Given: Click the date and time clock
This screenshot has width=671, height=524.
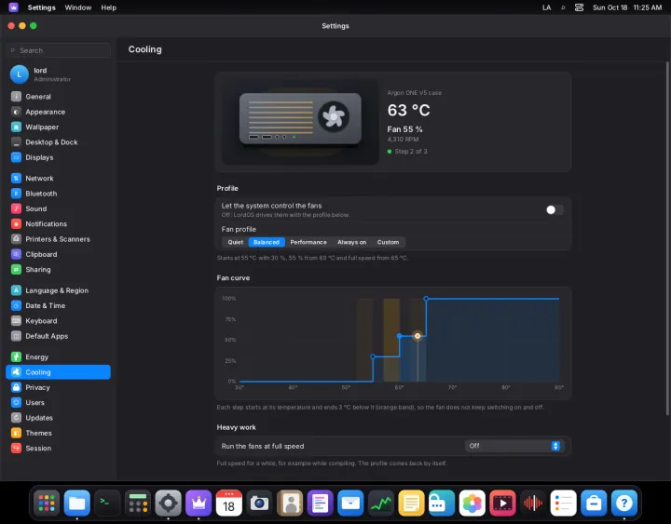Looking at the screenshot, I should click(627, 7).
